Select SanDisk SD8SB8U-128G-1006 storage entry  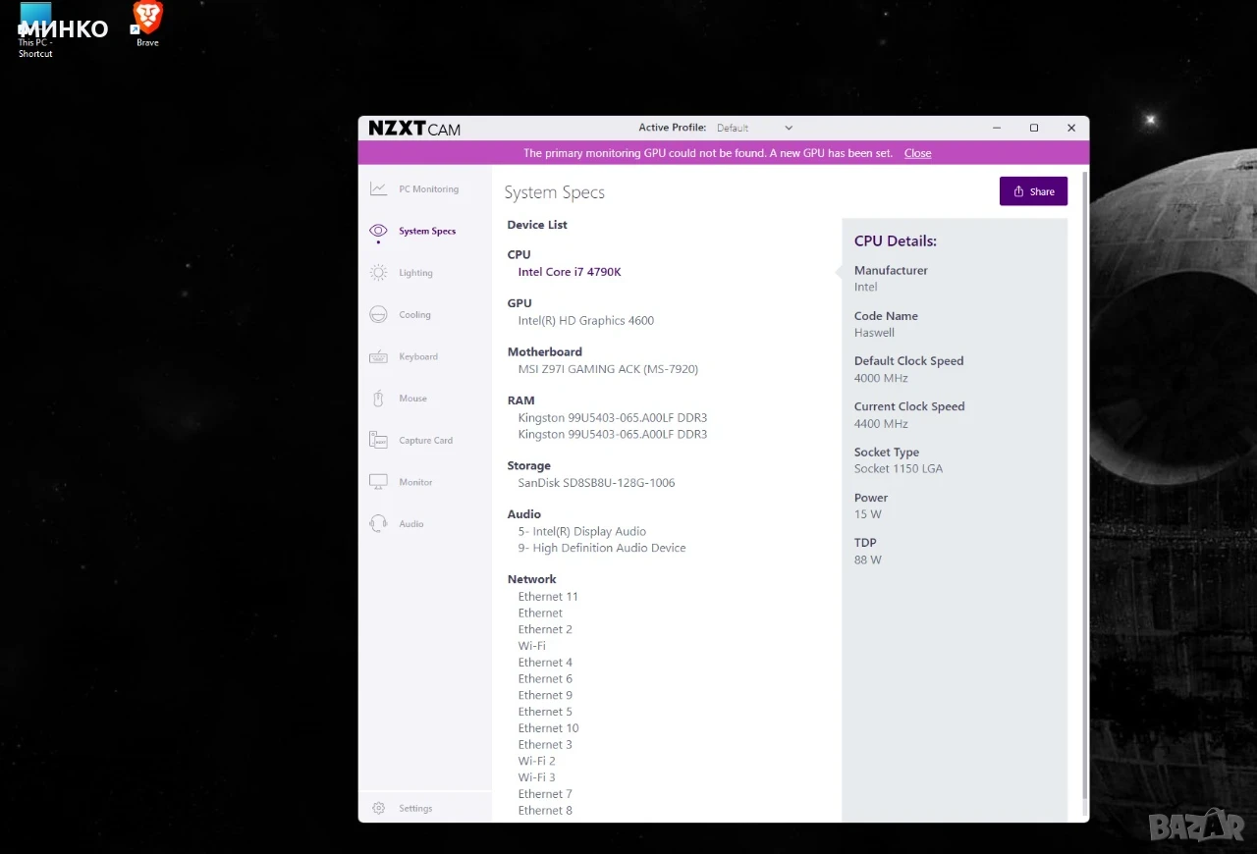596,483
